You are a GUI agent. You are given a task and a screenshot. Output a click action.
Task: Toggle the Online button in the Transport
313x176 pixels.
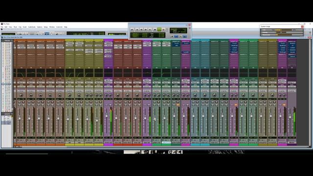133,29
